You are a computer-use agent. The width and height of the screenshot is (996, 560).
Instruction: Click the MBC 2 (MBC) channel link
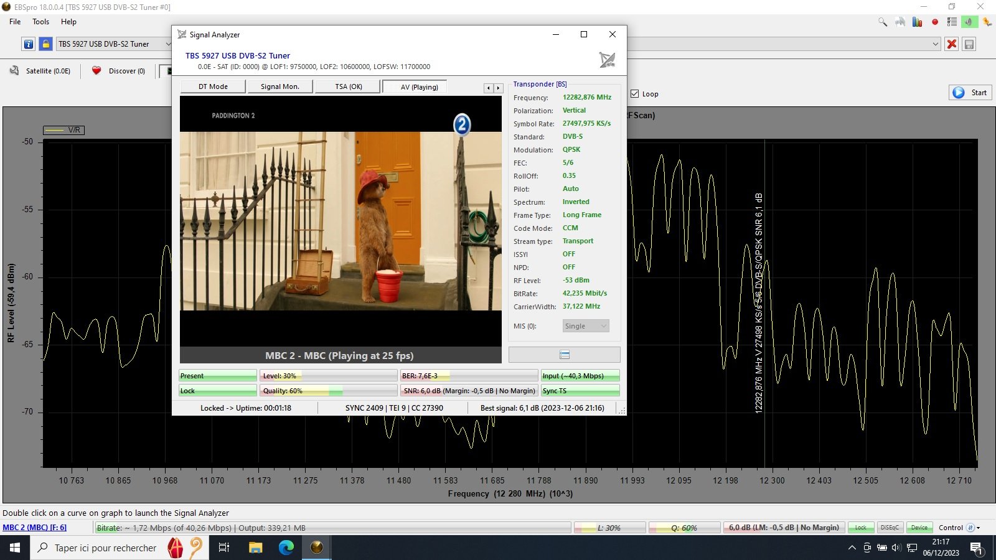click(35, 528)
